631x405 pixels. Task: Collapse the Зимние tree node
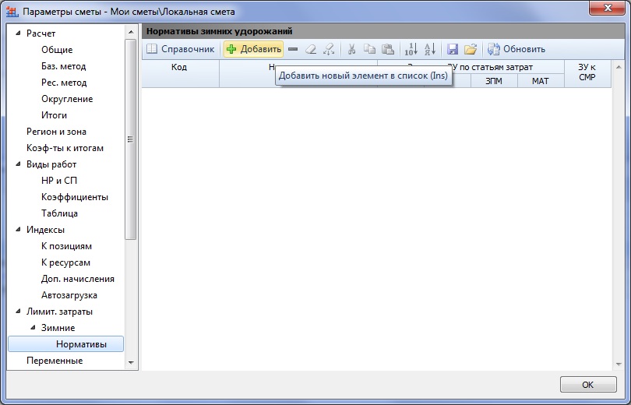(33, 328)
